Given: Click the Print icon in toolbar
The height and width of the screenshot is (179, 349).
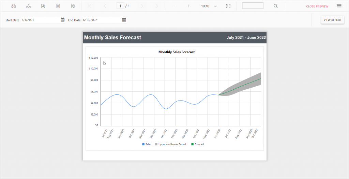Looking at the screenshot, I should (x=14, y=6).
